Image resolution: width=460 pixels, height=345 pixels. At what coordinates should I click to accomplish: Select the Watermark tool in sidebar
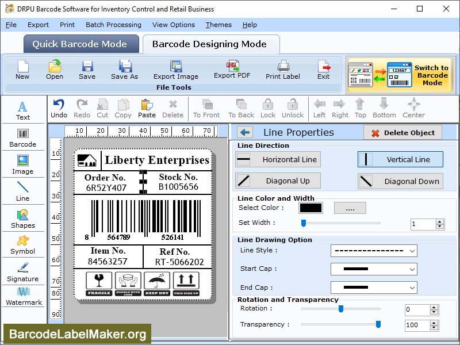[x=24, y=297]
